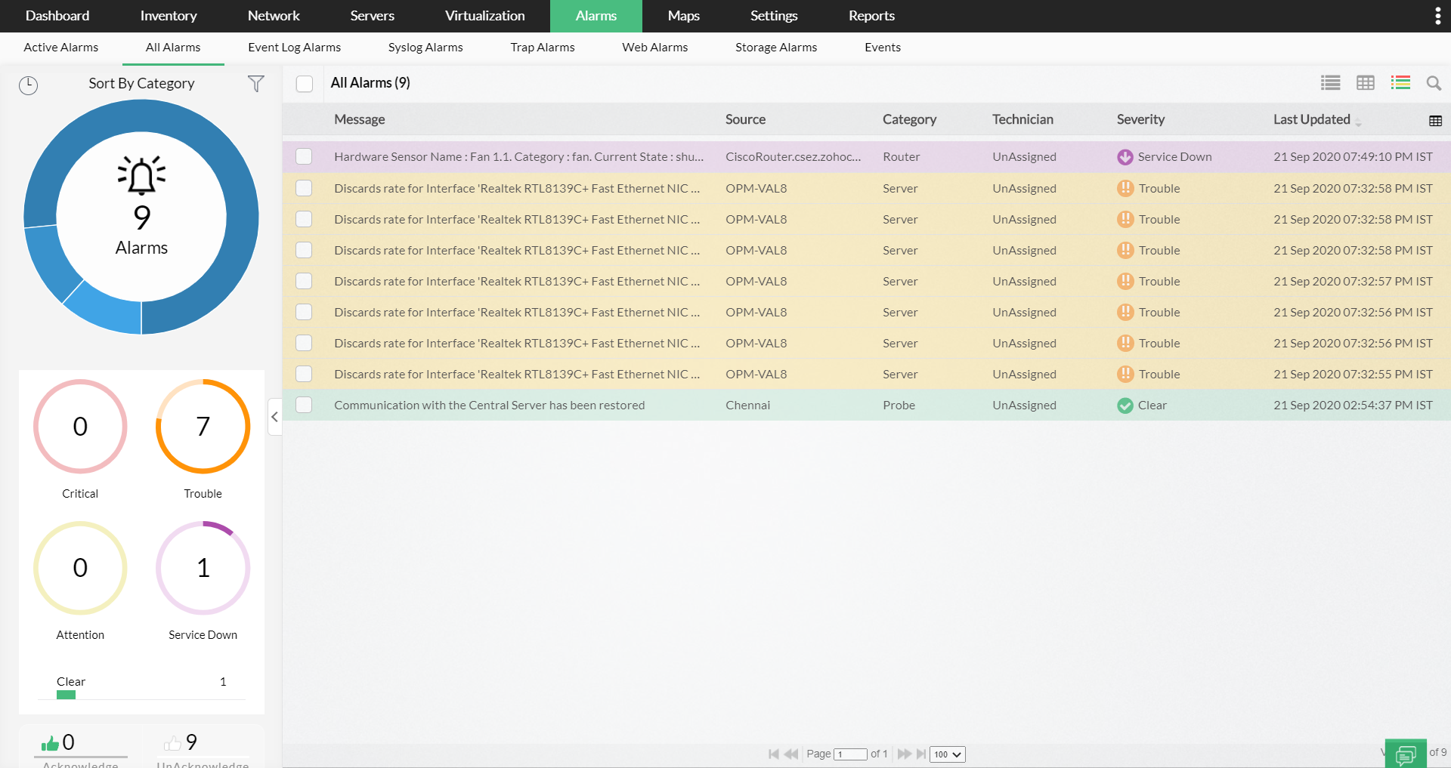1451x768 pixels.
Task: Open the Reports menu
Action: (x=871, y=16)
